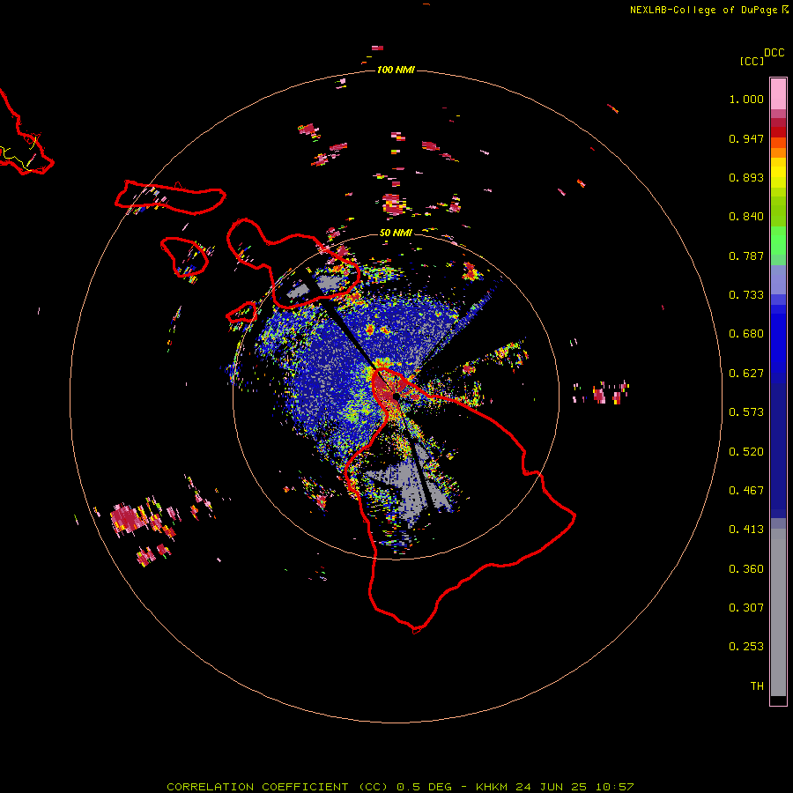793x793 pixels.
Task: Click the 50 NMI range ring label
Action: [x=396, y=233]
